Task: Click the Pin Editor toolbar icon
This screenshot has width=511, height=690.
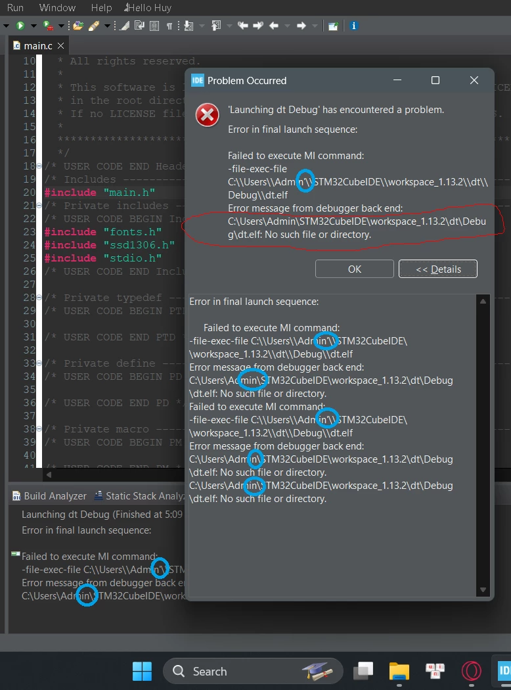Action: 333,26
